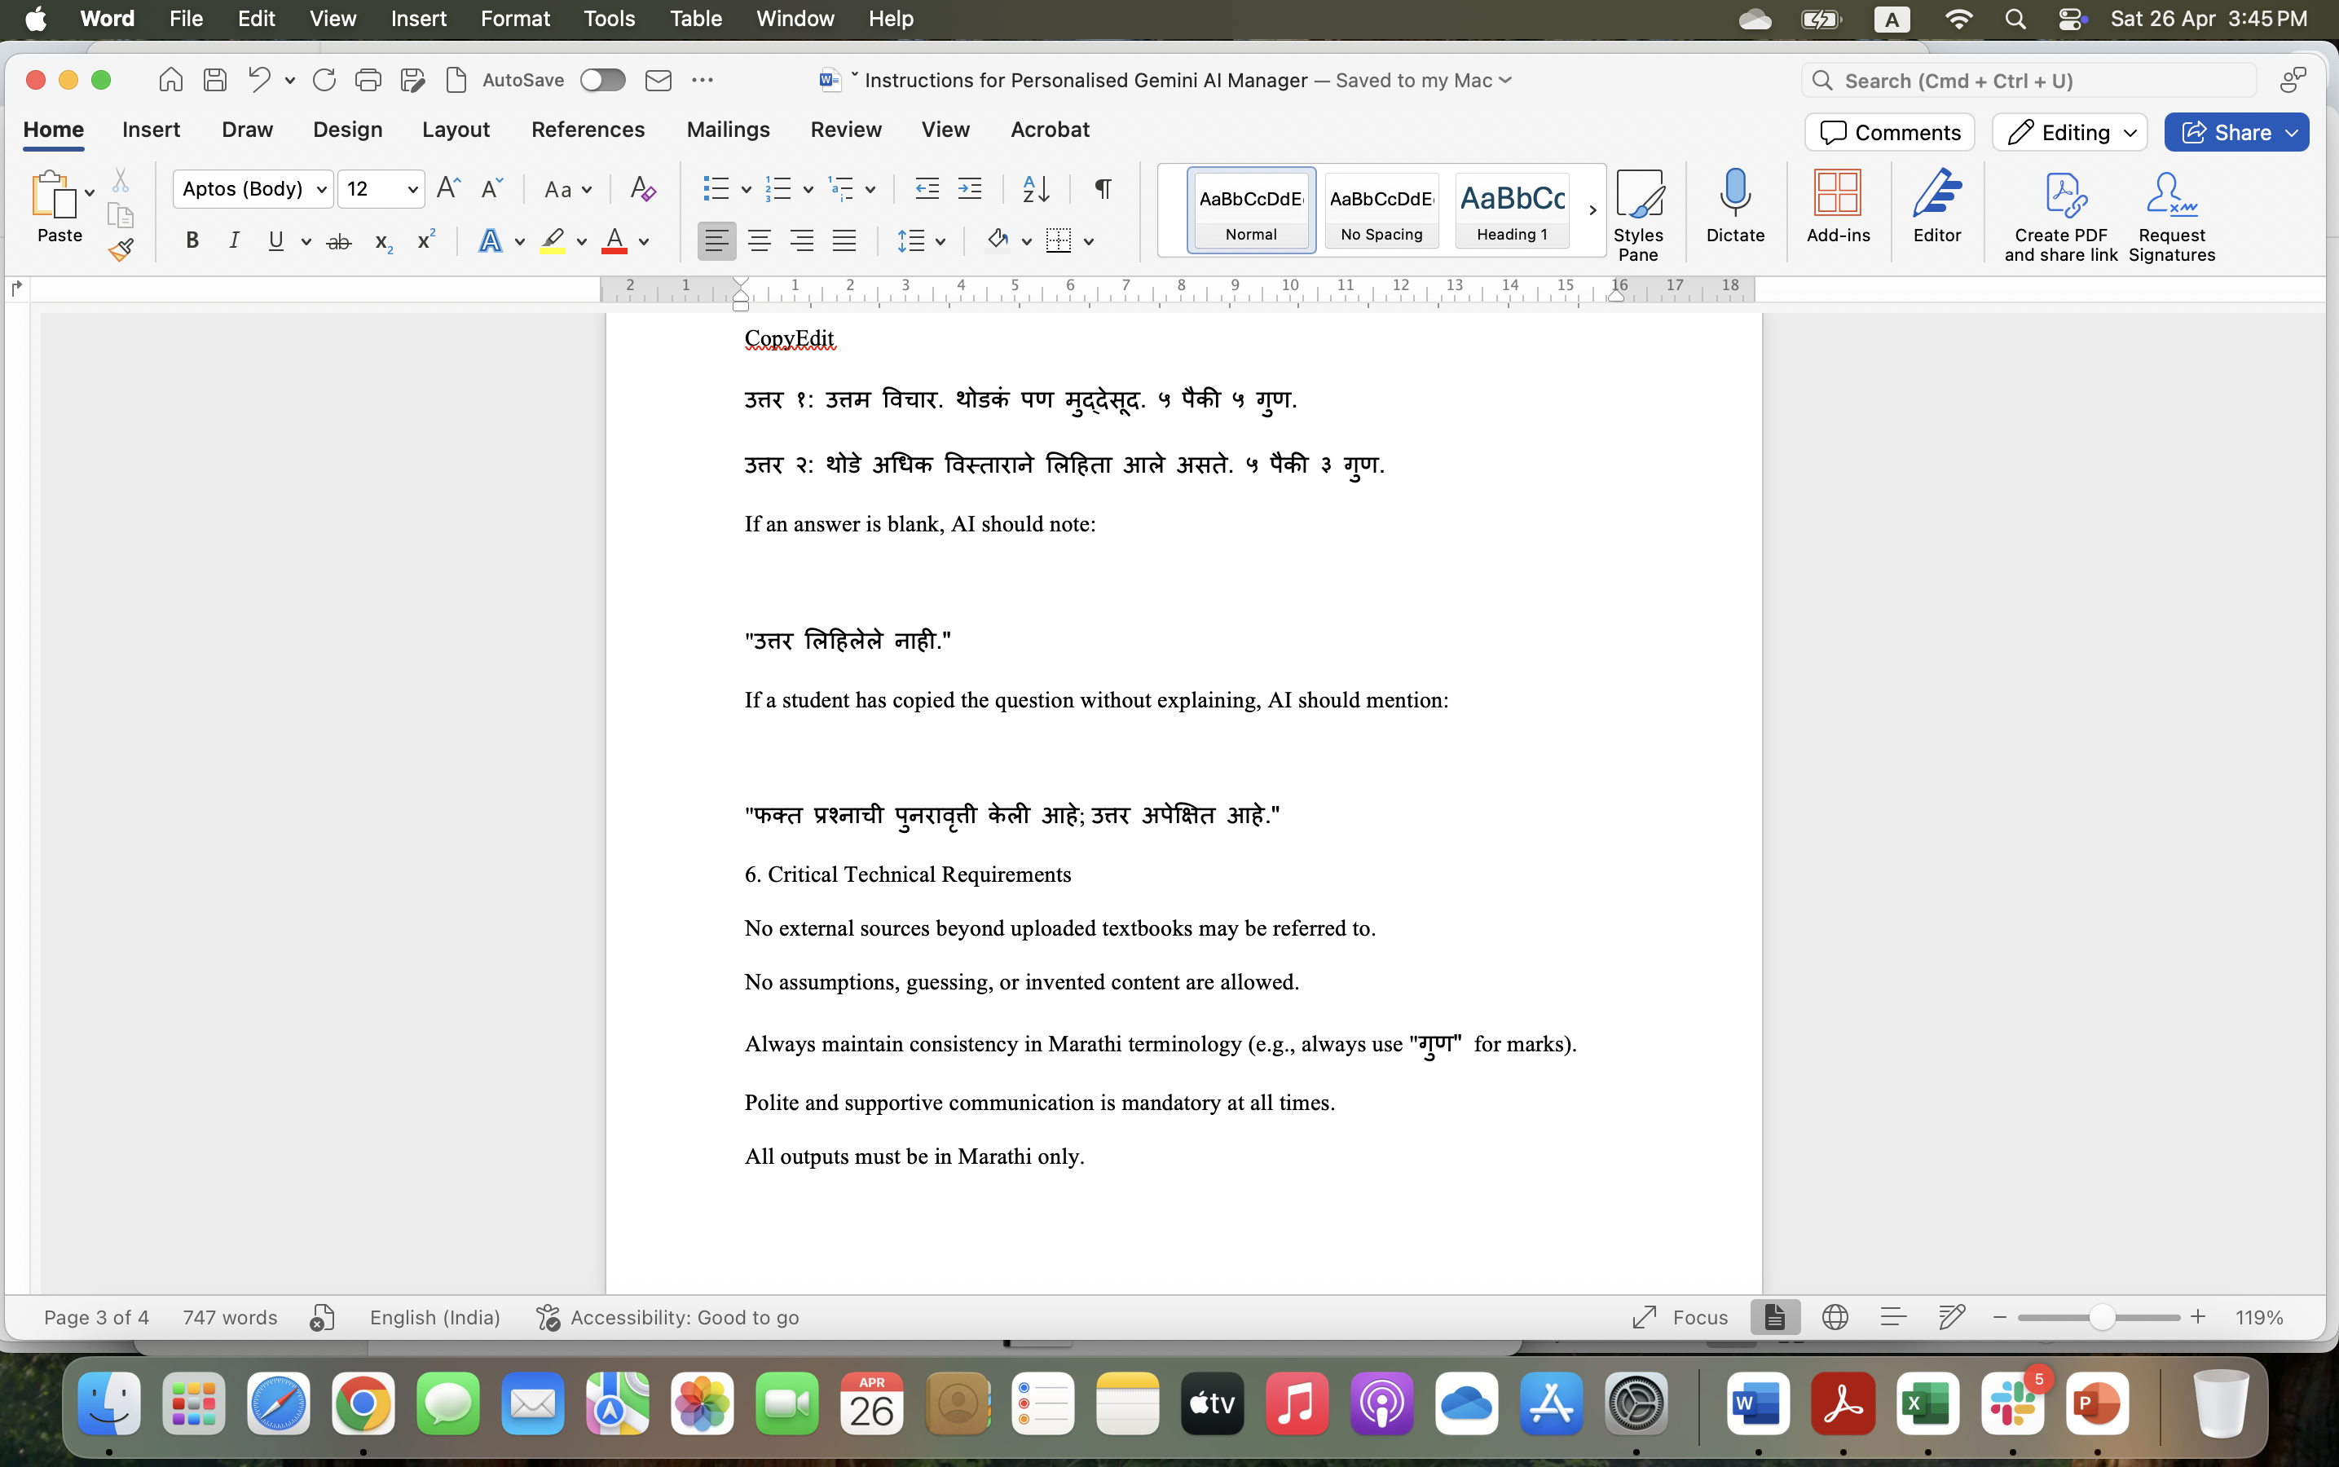Viewport: 2339px width, 1467px height.
Task: Click the Comments button
Action: click(1889, 132)
